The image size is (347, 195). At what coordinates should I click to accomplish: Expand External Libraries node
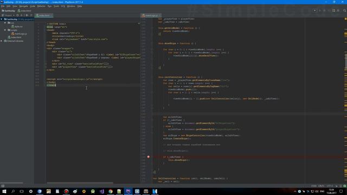2,41
